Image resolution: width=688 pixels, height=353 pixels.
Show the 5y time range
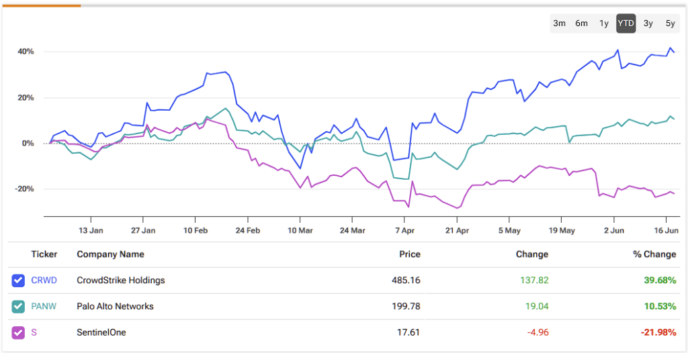671,23
